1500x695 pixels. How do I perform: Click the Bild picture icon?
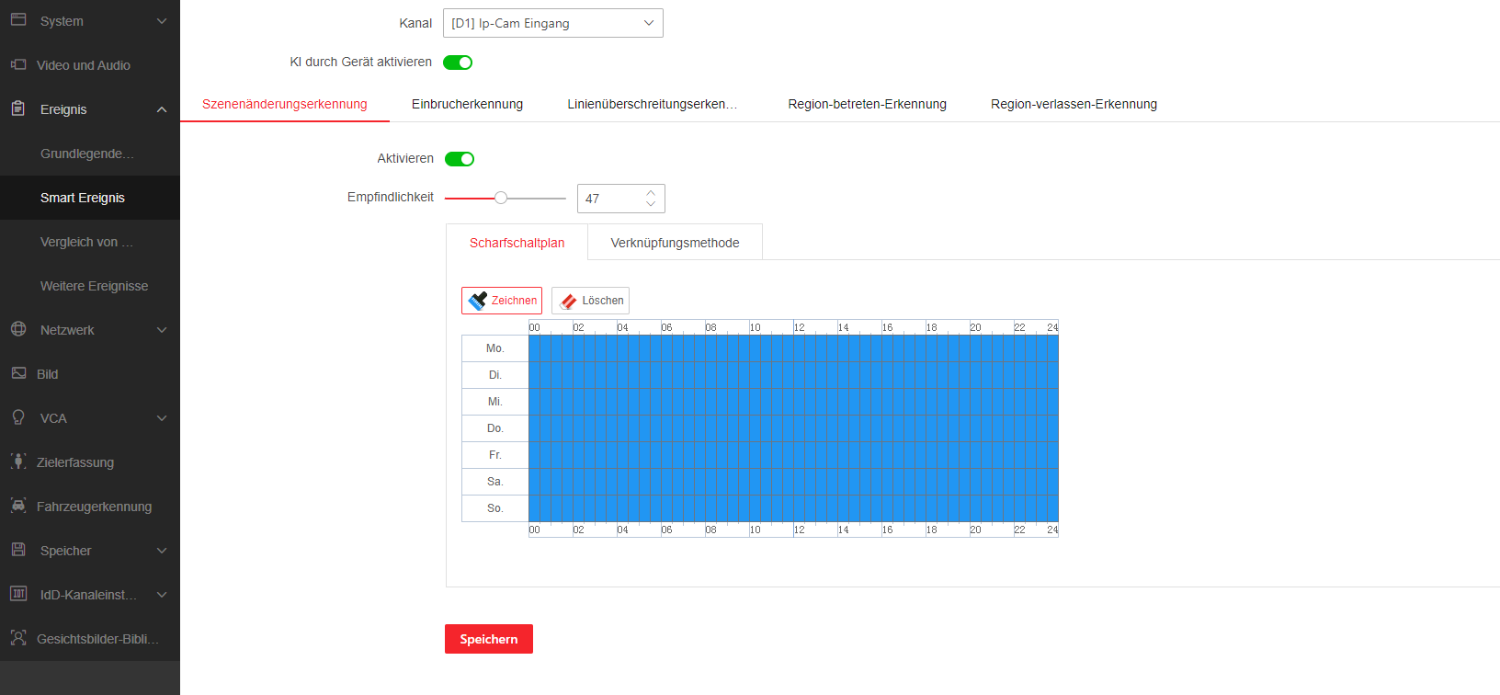click(x=18, y=373)
